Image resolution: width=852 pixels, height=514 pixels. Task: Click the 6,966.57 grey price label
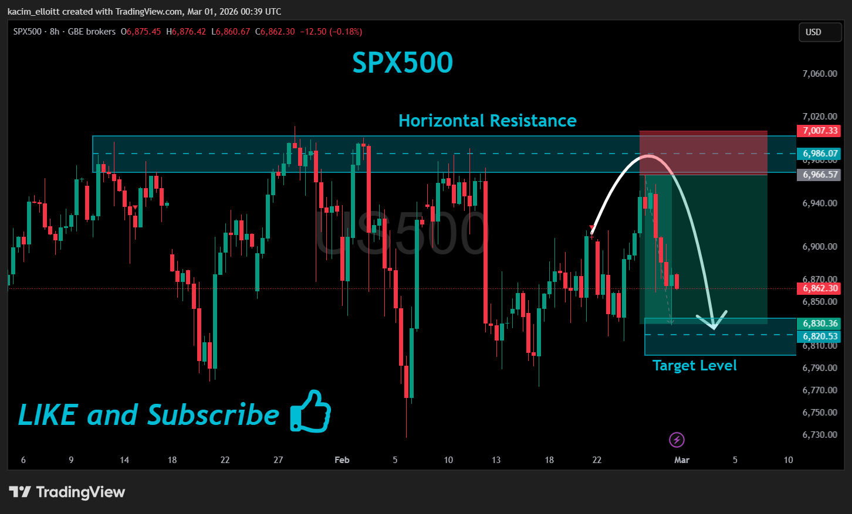click(x=819, y=175)
